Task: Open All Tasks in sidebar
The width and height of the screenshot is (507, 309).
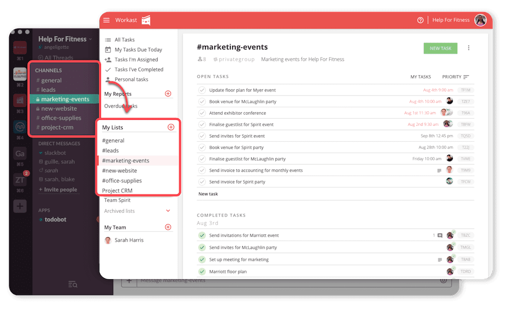Action: pyautogui.click(x=125, y=39)
